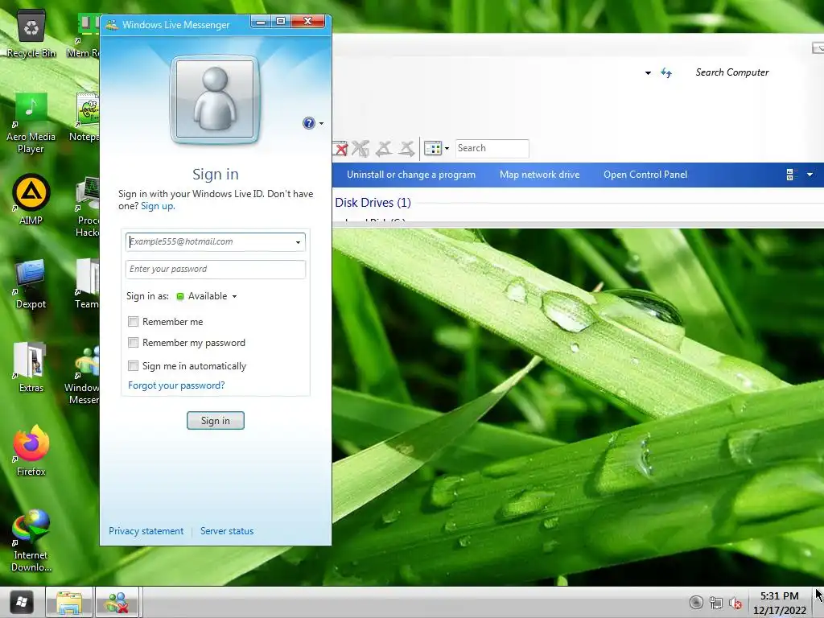Image resolution: width=824 pixels, height=618 pixels.
Task: Enable the Remember me checkbox
Action: tap(134, 322)
